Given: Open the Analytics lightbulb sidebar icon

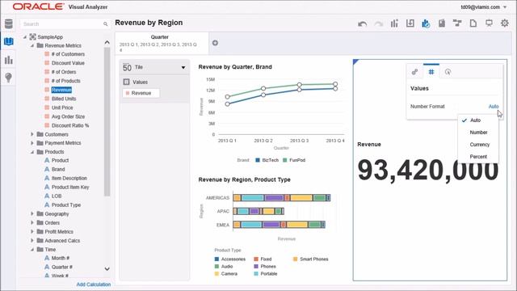Looking at the screenshot, I should [9, 78].
